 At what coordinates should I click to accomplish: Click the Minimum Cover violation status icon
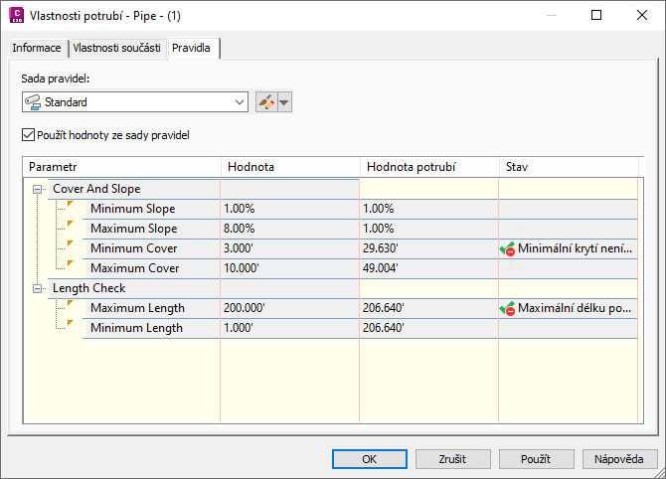pos(507,249)
